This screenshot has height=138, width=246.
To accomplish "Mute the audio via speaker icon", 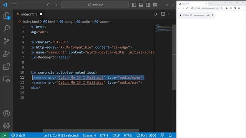I will click(208, 15).
